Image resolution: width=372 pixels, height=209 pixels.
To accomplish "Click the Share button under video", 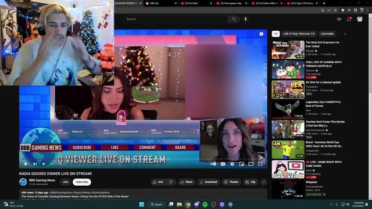I will point(186,182).
